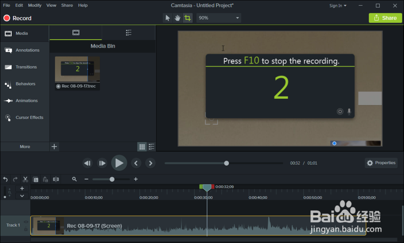The height and width of the screenshot is (243, 404).
Task: Click the playback scrubber handle
Action: coord(227,163)
